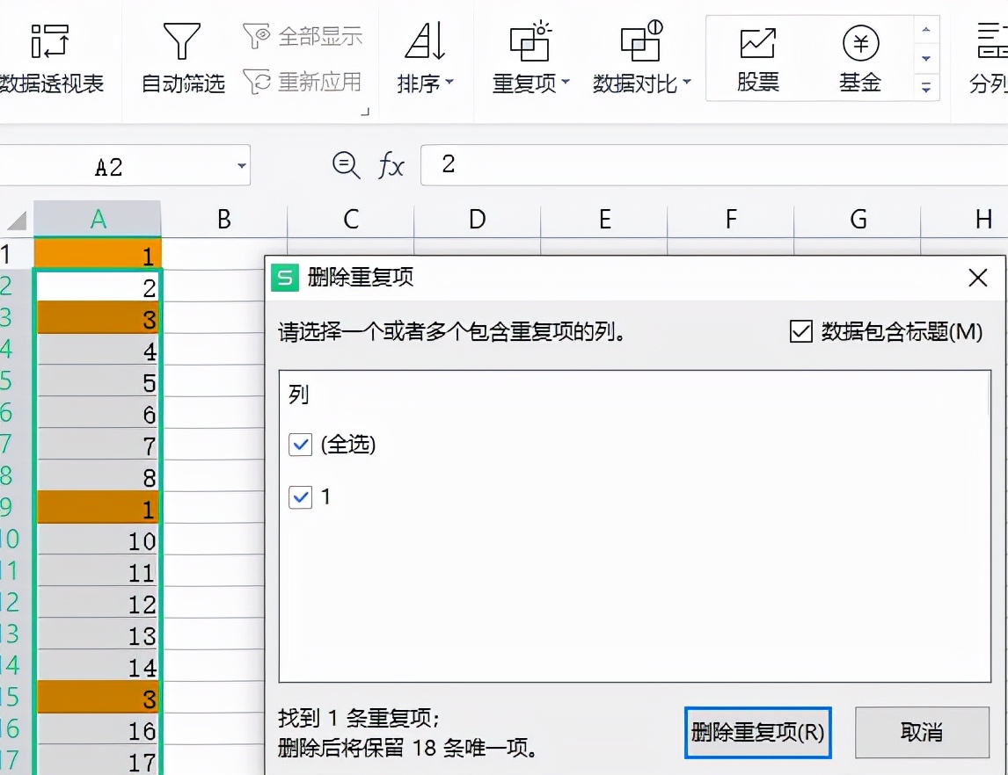The image size is (1008, 775).
Task: Click cell A16 containing 16
Action: coord(97,728)
